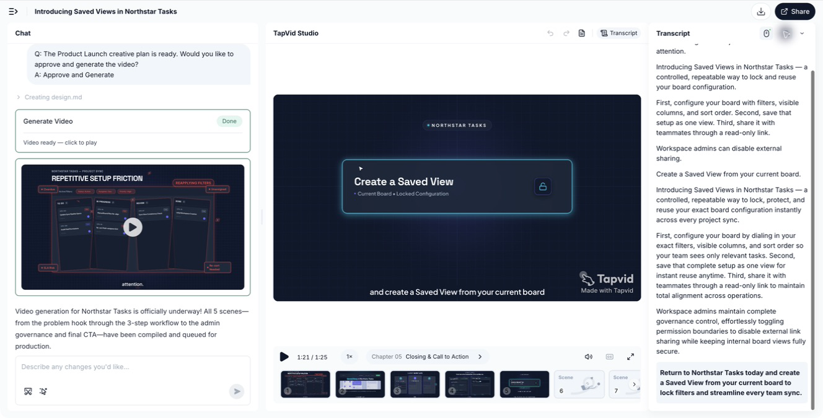Click the download icon button
This screenshot has width=823, height=418.
pos(761,11)
